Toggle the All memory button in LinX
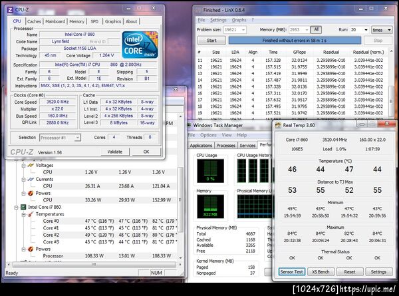 pyautogui.click(x=316, y=30)
